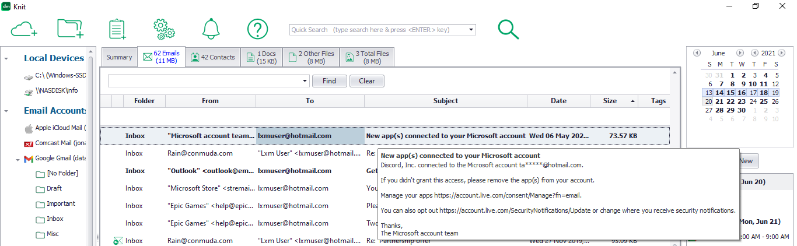The width and height of the screenshot is (797, 246).
Task: Open the 2 Other Files tab
Action: [311, 57]
